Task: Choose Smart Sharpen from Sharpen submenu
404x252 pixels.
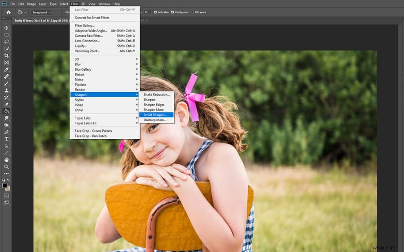Action: 156,115
